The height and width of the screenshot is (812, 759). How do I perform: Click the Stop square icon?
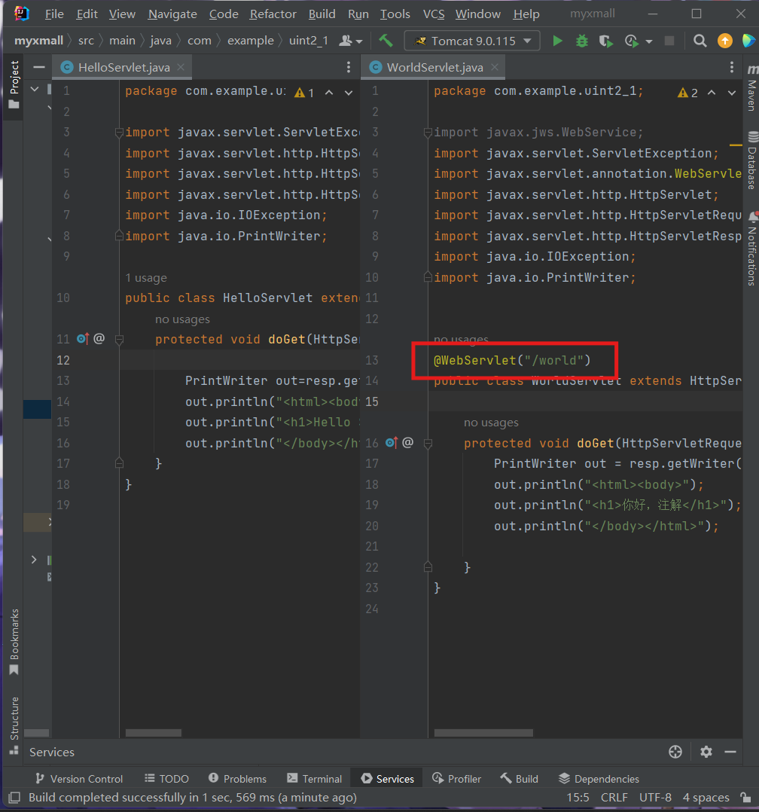pyautogui.click(x=669, y=41)
